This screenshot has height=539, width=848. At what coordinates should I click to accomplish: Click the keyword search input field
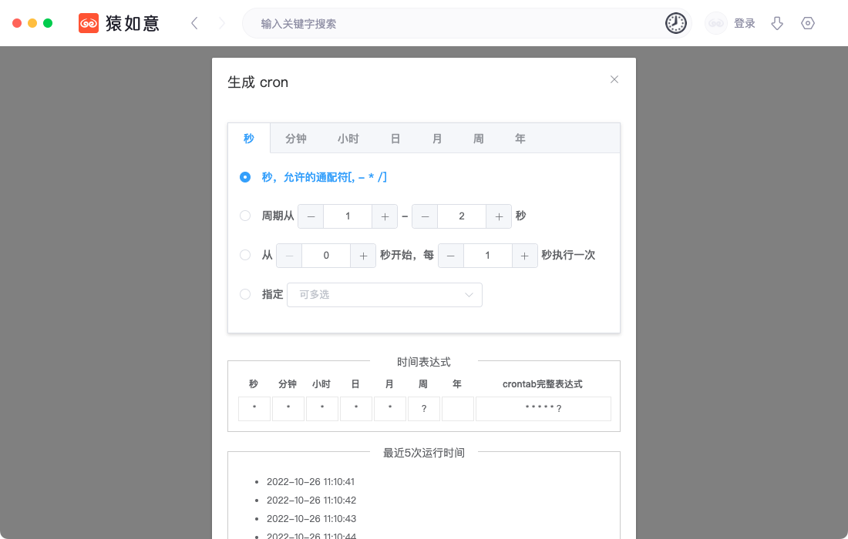pyautogui.click(x=455, y=23)
